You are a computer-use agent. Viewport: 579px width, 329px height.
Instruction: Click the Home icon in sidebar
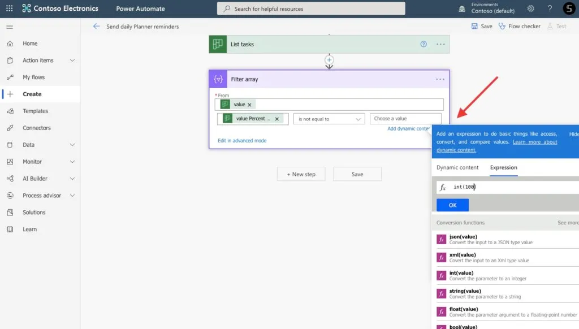click(x=10, y=44)
